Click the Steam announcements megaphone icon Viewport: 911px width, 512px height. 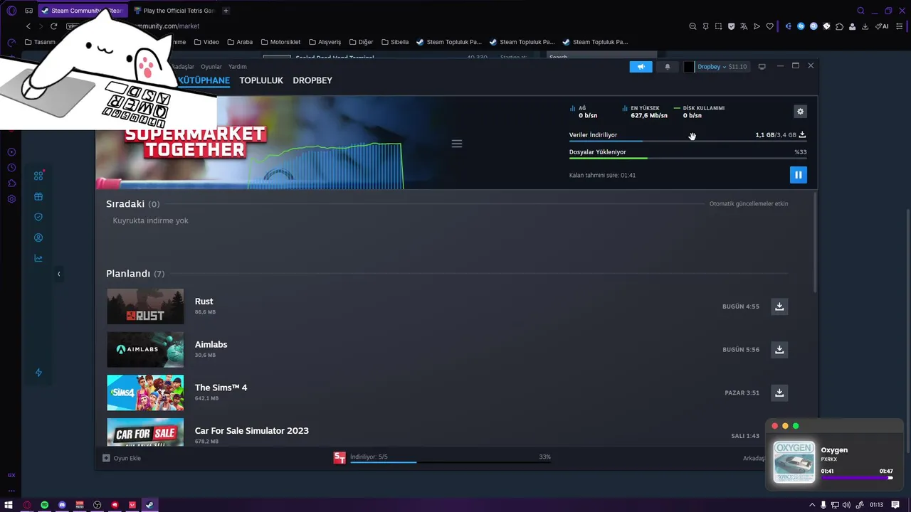(641, 67)
